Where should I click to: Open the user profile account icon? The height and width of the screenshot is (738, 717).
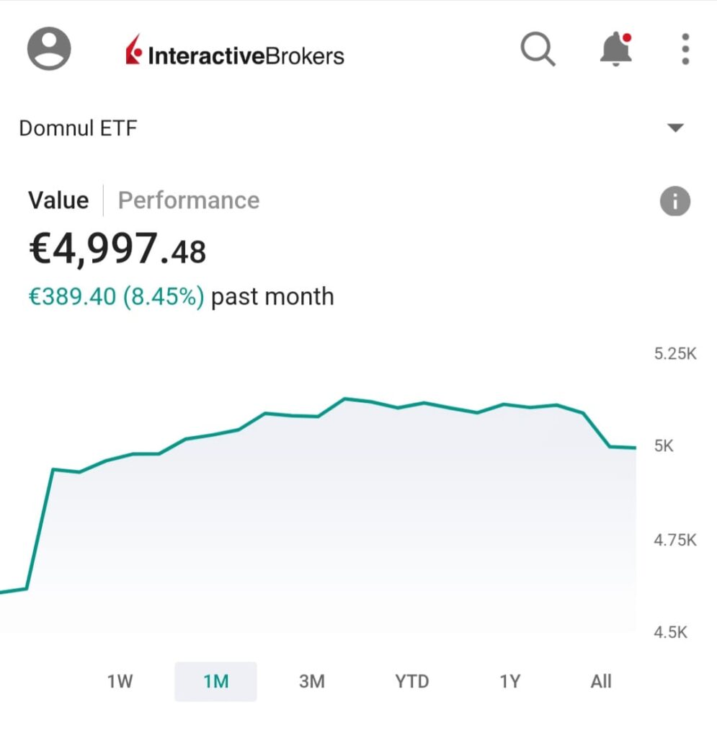[x=49, y=49]
